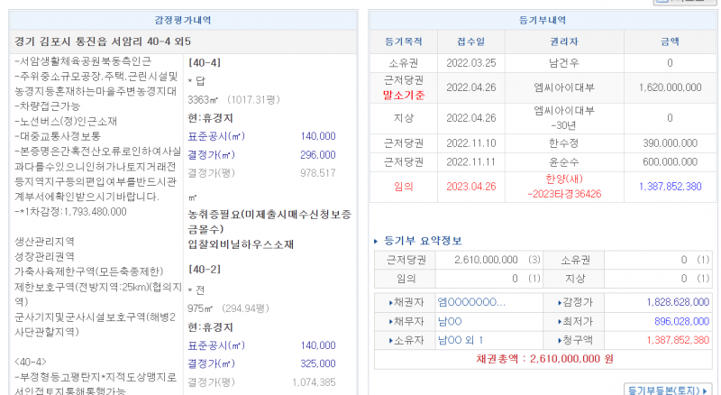Select the 감정평가내역 panel header

pos(184,20)
